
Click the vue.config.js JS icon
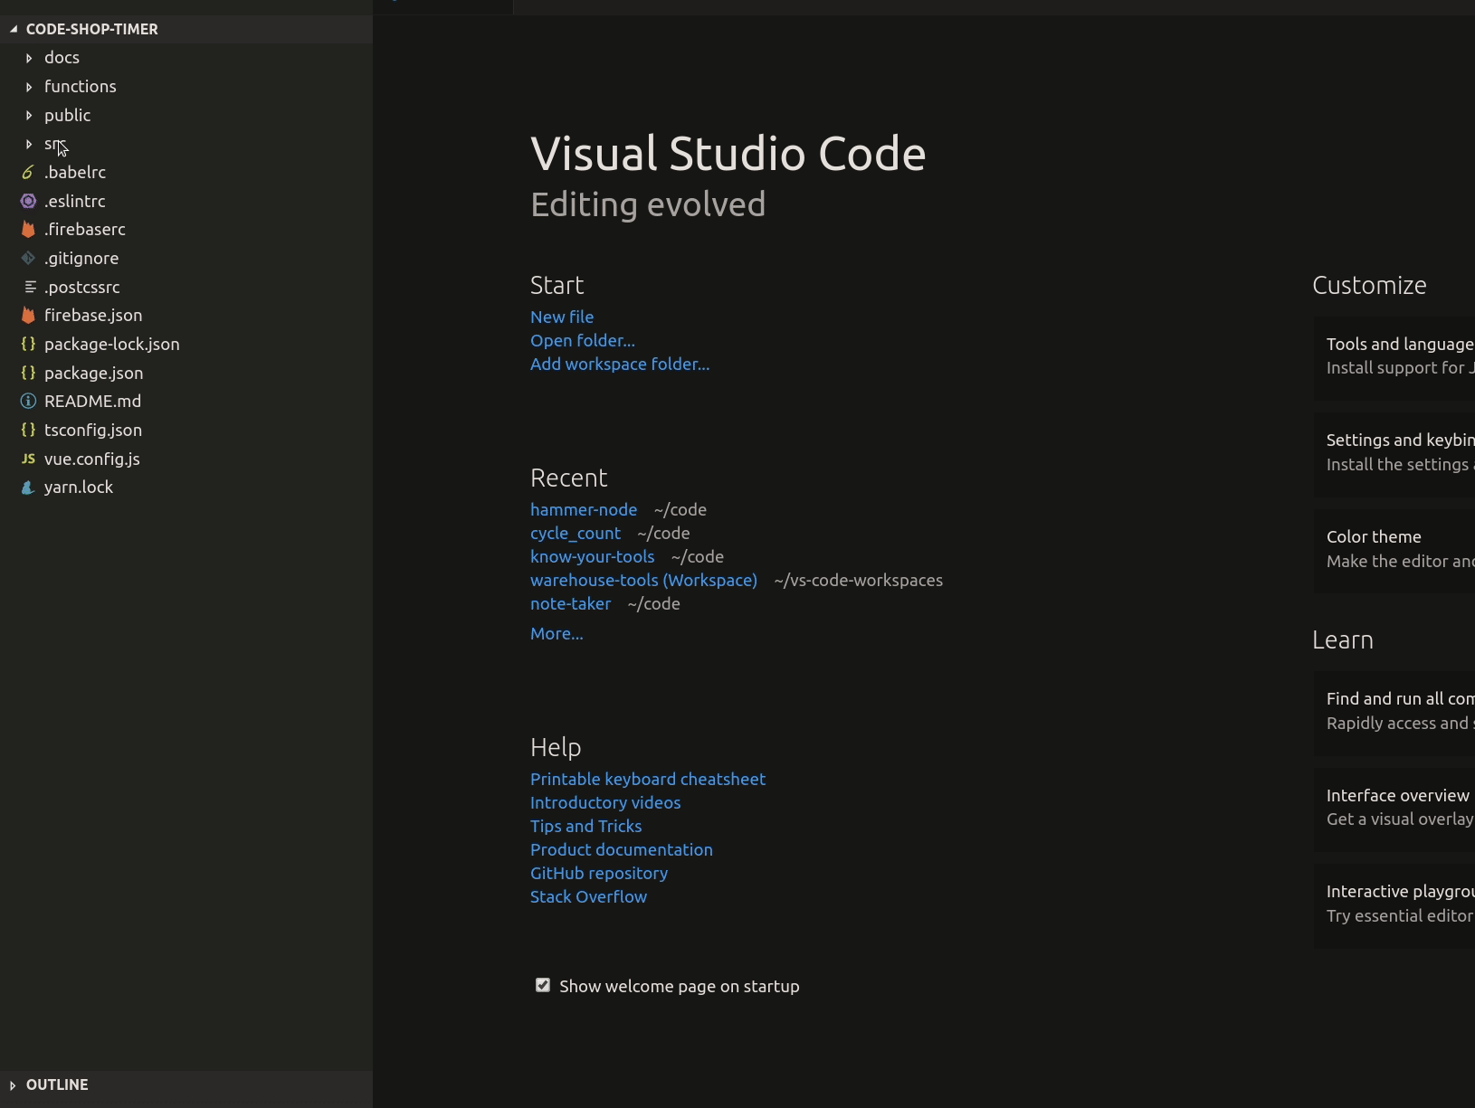tap(28, 459)
